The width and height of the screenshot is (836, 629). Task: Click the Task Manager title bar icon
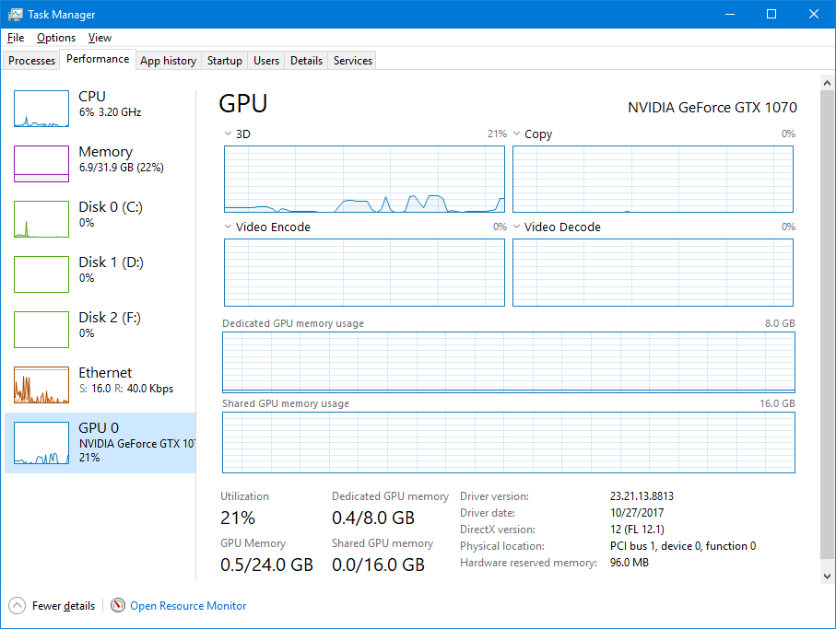pyautogui.click(x=16, y=15)
